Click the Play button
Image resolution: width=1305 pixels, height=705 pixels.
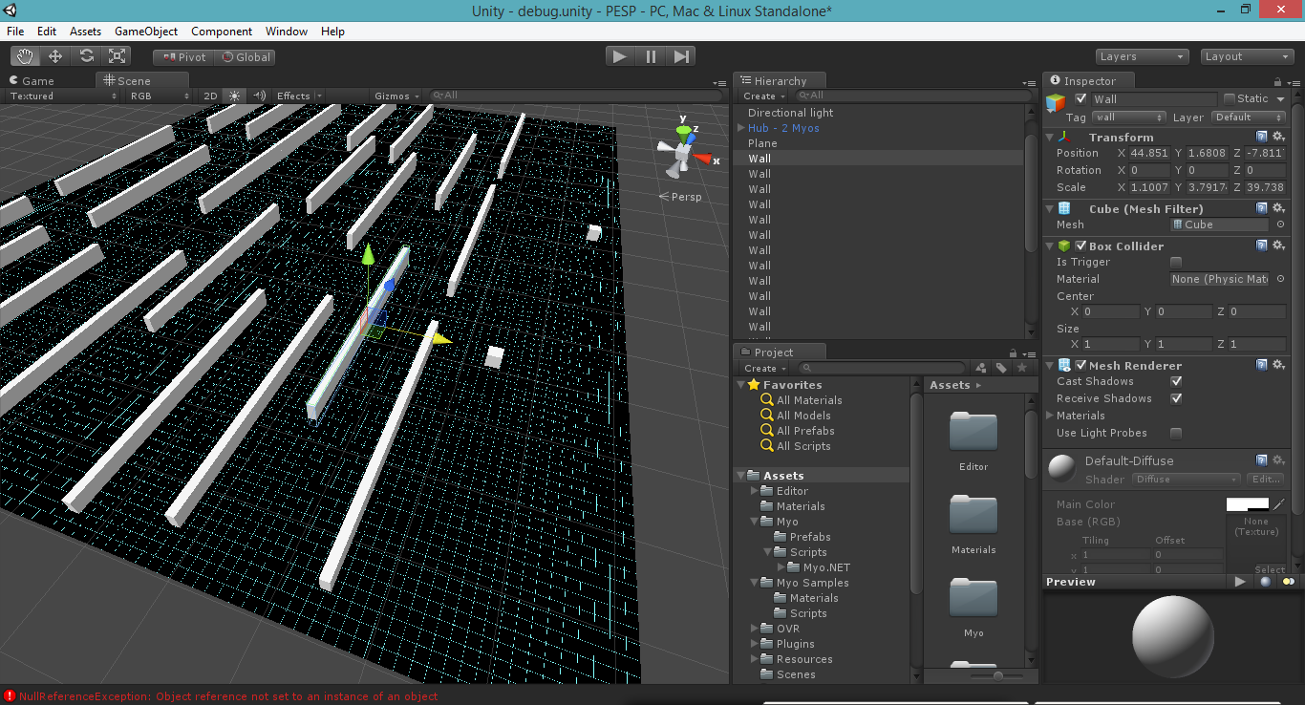[x=621, y=56]
